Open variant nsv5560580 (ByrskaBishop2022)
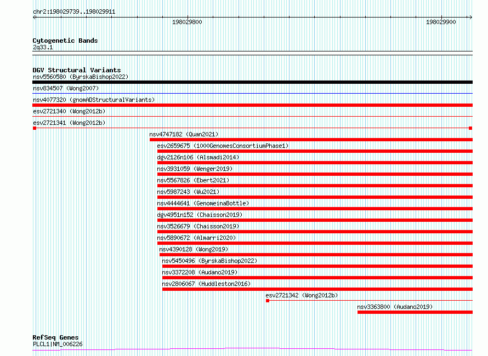 (81, 77)
